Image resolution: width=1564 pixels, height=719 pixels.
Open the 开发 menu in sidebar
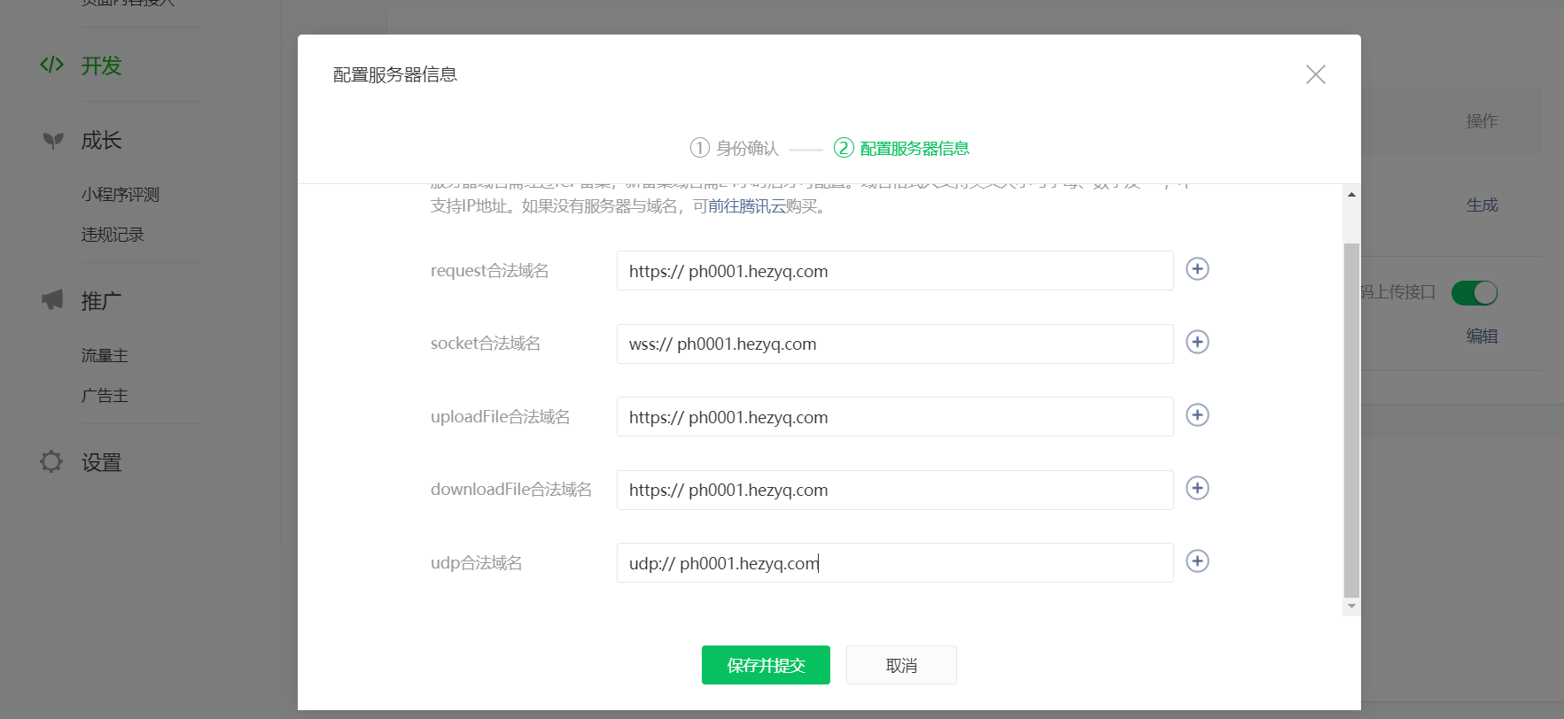pos(101,66)
